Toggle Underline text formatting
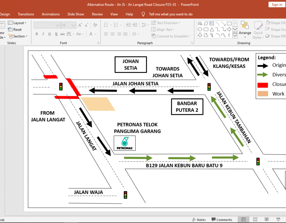 [49, 34]
